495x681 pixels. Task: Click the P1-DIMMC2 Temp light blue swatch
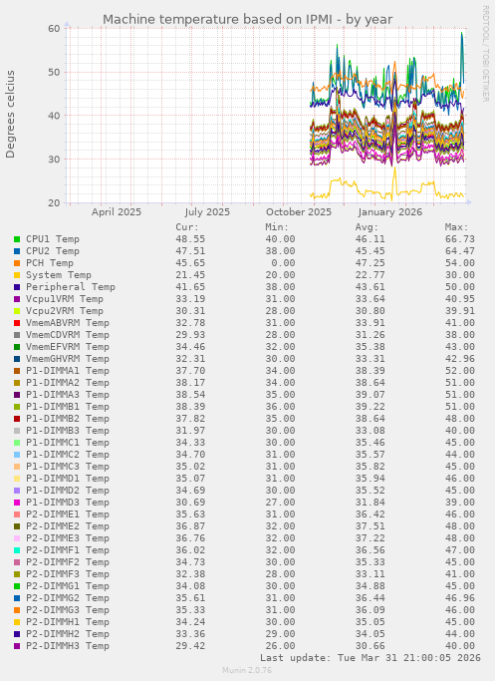pos(17,455)
